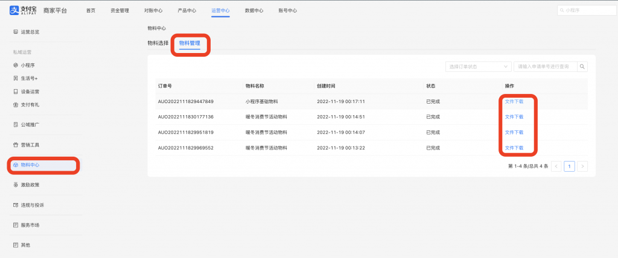Click the 物料中心 breadcrumb title
618x258 pixels.
[x=156, y=28]
